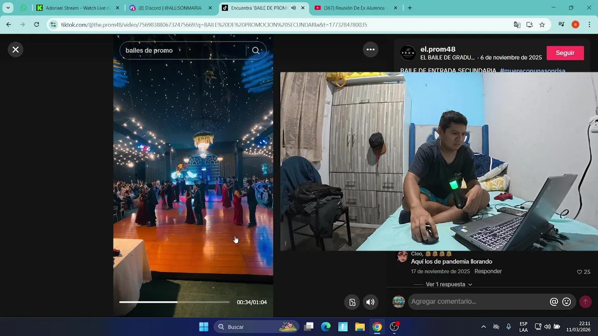This screenshot has height=336, width=598.
Task: Expand 'Ver 1 respuesta' replies
Action: tap(449, 284)
